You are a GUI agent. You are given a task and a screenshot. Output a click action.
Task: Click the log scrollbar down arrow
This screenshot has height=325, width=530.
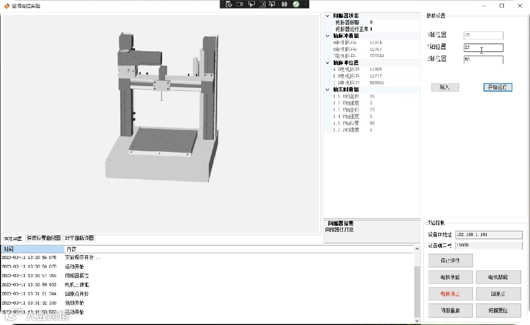coord(417,321)
